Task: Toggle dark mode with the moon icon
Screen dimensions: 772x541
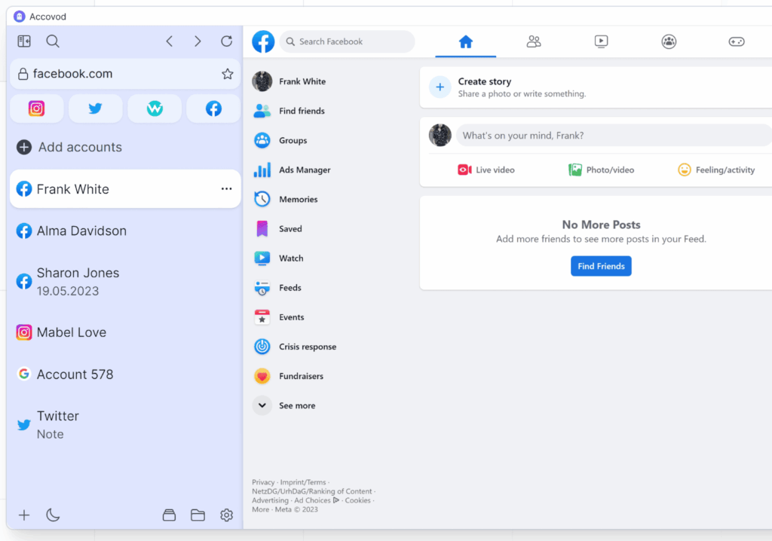Action: [53, 515]
